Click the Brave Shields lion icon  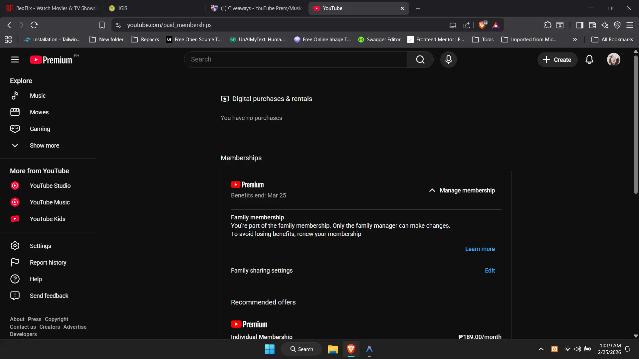482,25
